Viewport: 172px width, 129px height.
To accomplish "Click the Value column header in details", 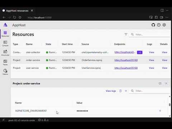I will pyautogui.click(x=79, y=103).
